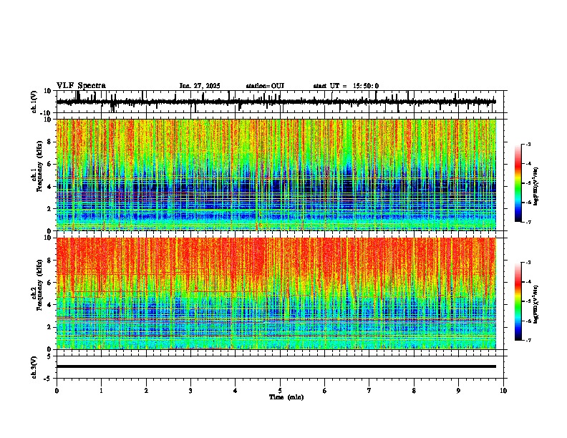Image resolution: width=567 pixels, height=438 pixels.
Task: Click the "-3" label on ch.1 colorbar
Action: 528,145
